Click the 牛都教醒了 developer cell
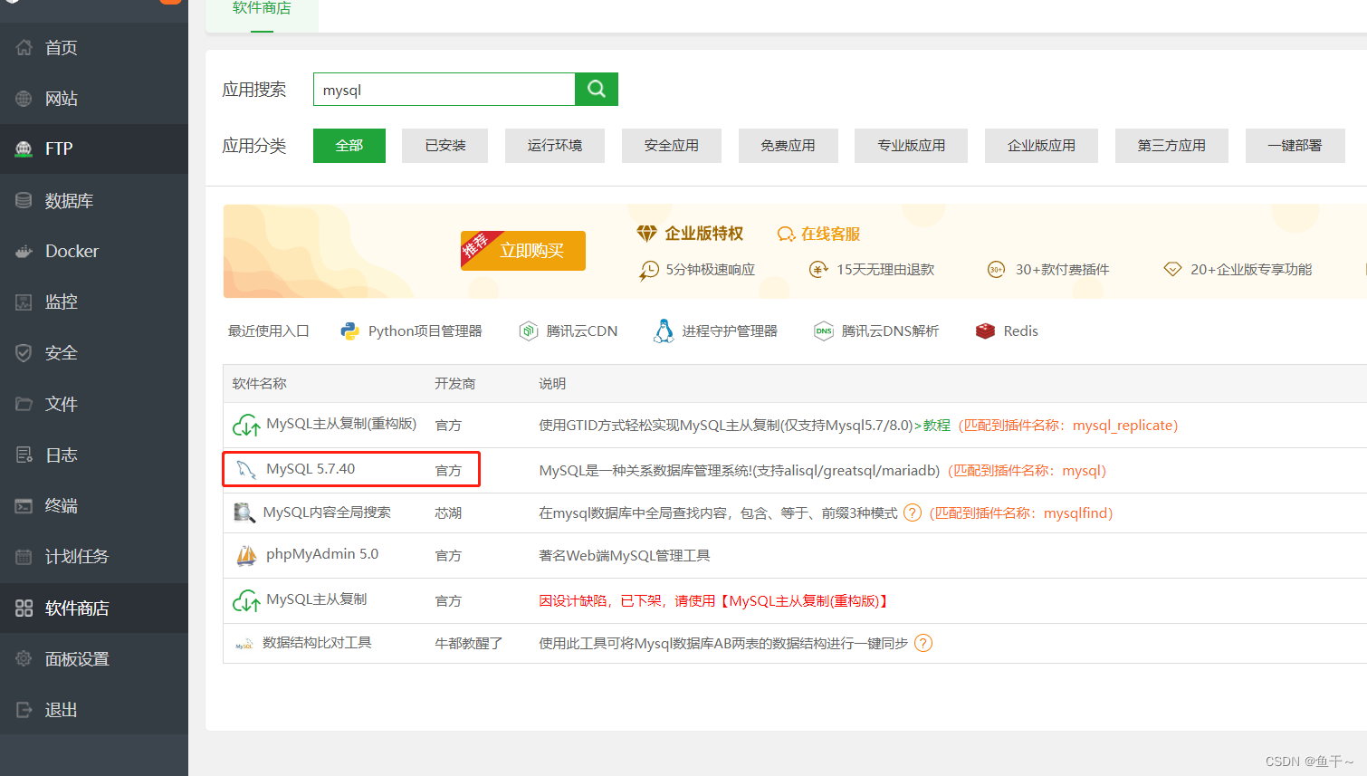 469,644
